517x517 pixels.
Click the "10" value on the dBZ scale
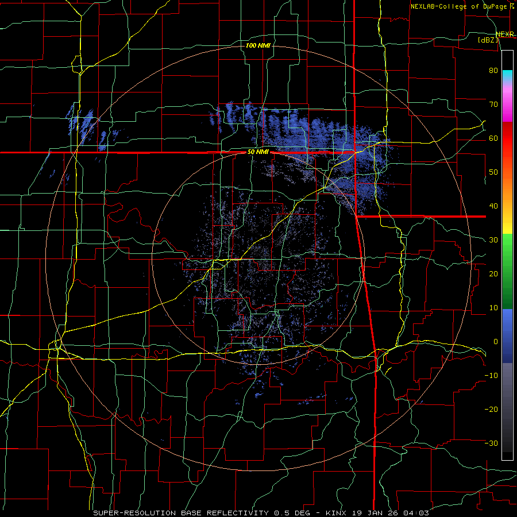click(493, 308)
